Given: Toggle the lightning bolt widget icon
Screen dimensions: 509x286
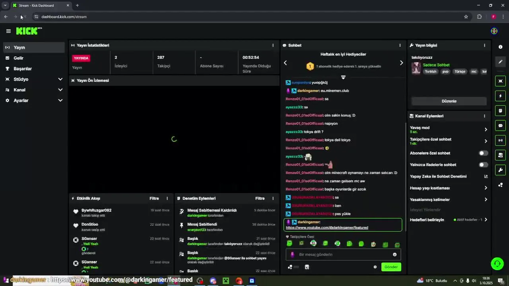Looking at the screenshot, I should pos(500,96).
